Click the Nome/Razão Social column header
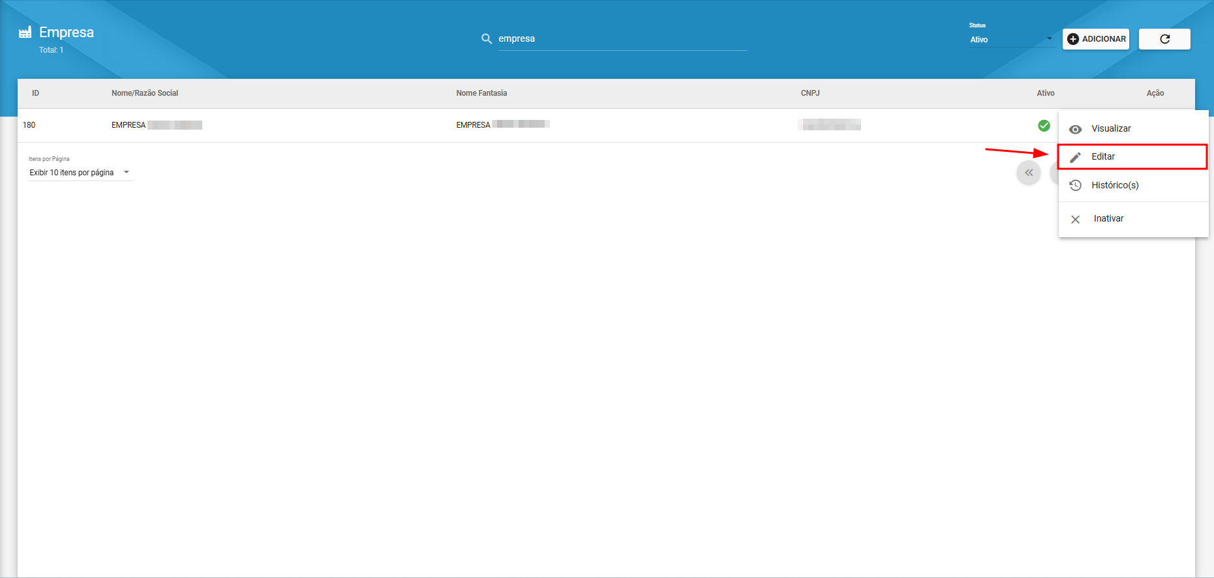The height and width of the screenshot is (578, 1214). tap(145, 93)
